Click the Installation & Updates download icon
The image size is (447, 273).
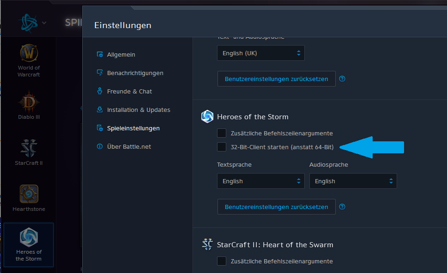coord(100,110)
